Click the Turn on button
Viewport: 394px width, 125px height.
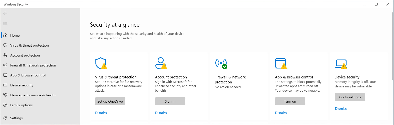(290, 101)
